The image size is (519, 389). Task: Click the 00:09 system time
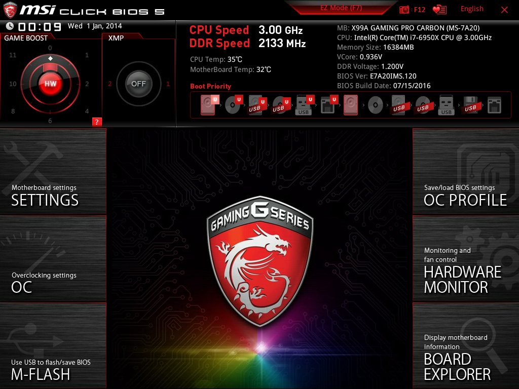[x=40, y=26]
